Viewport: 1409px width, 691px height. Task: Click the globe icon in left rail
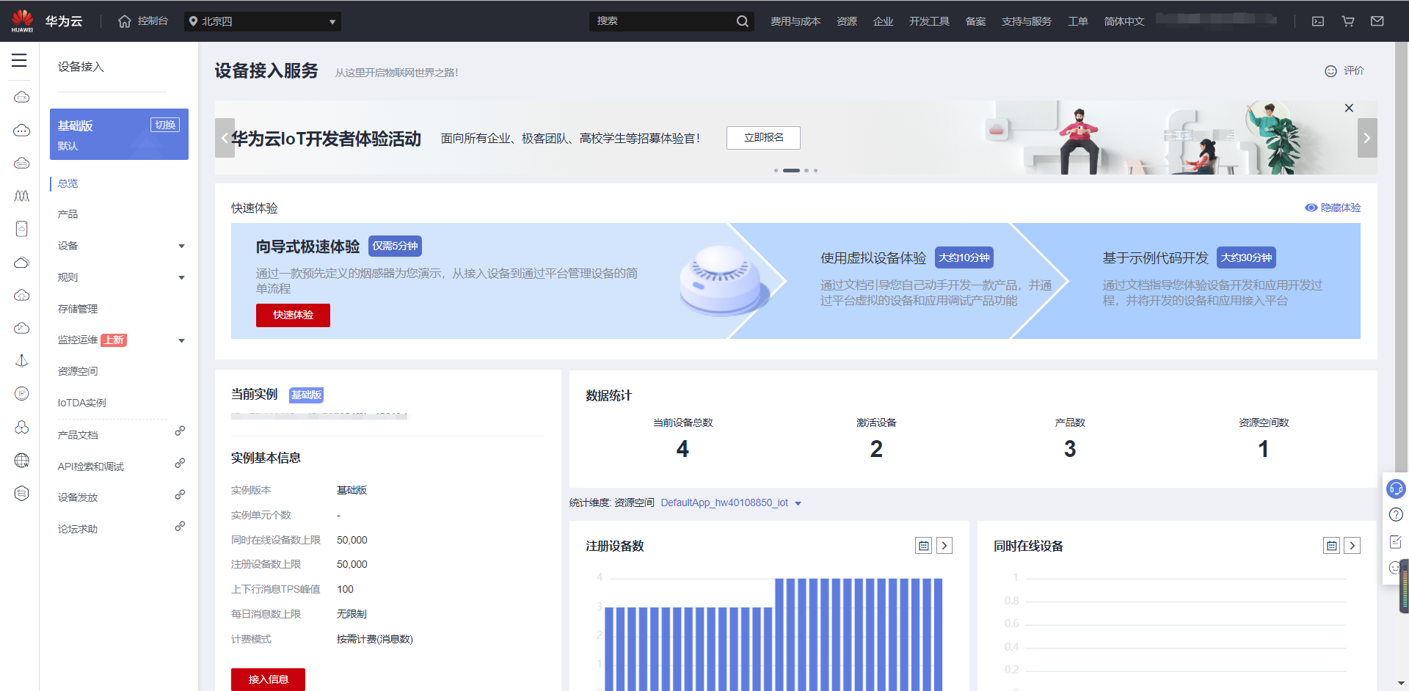click(x=22, y=461)
